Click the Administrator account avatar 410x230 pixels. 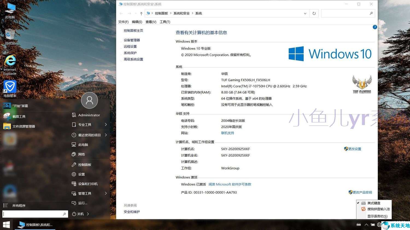[89, 100]
